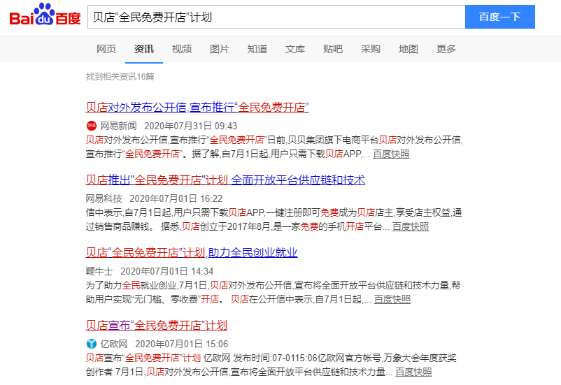Viewport: 561px width, 385px height.
Task: Open 百度快照 for the 网易科技 result
Action: (x=411, y=226)
